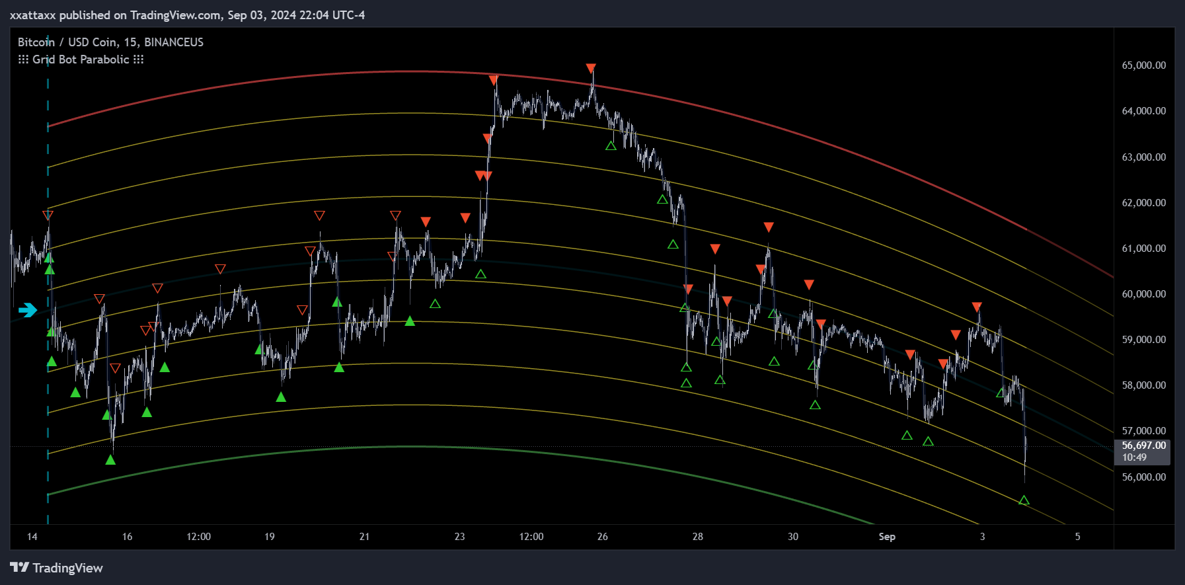The image size is (1185, 585).
Task: Select the current price label 56,697.00
Action: coord(1144,446)
